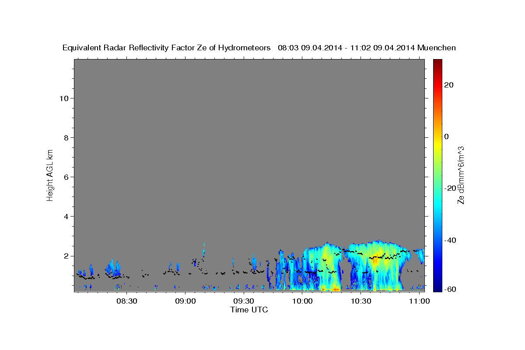Click the colorbar label 'Ze dBmm^6/m^3'

(461, 175)
